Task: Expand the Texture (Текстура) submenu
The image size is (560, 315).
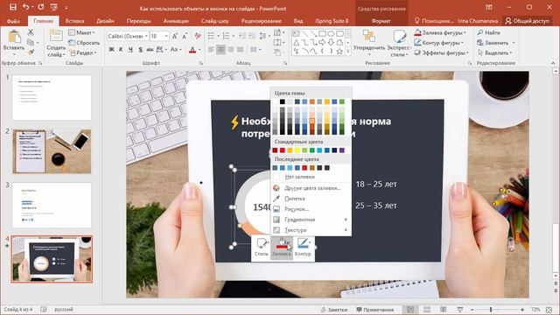Action: tap(311, 230)
